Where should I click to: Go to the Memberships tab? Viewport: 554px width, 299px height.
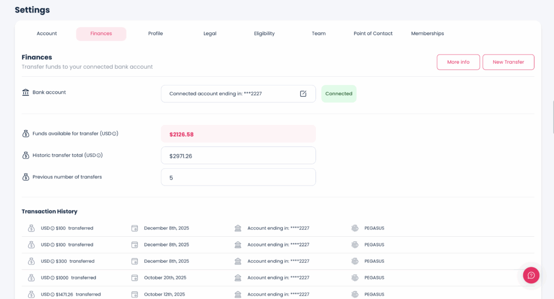427,34
